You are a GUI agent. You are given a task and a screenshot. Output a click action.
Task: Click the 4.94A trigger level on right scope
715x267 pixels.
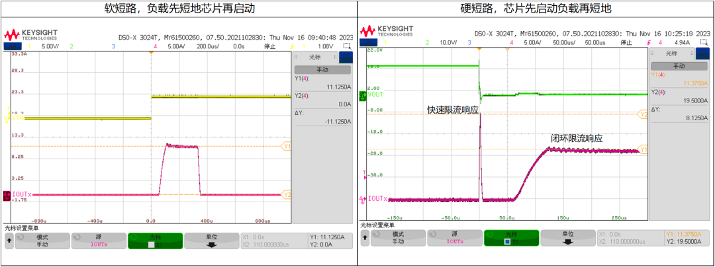(x=683, y=43)
